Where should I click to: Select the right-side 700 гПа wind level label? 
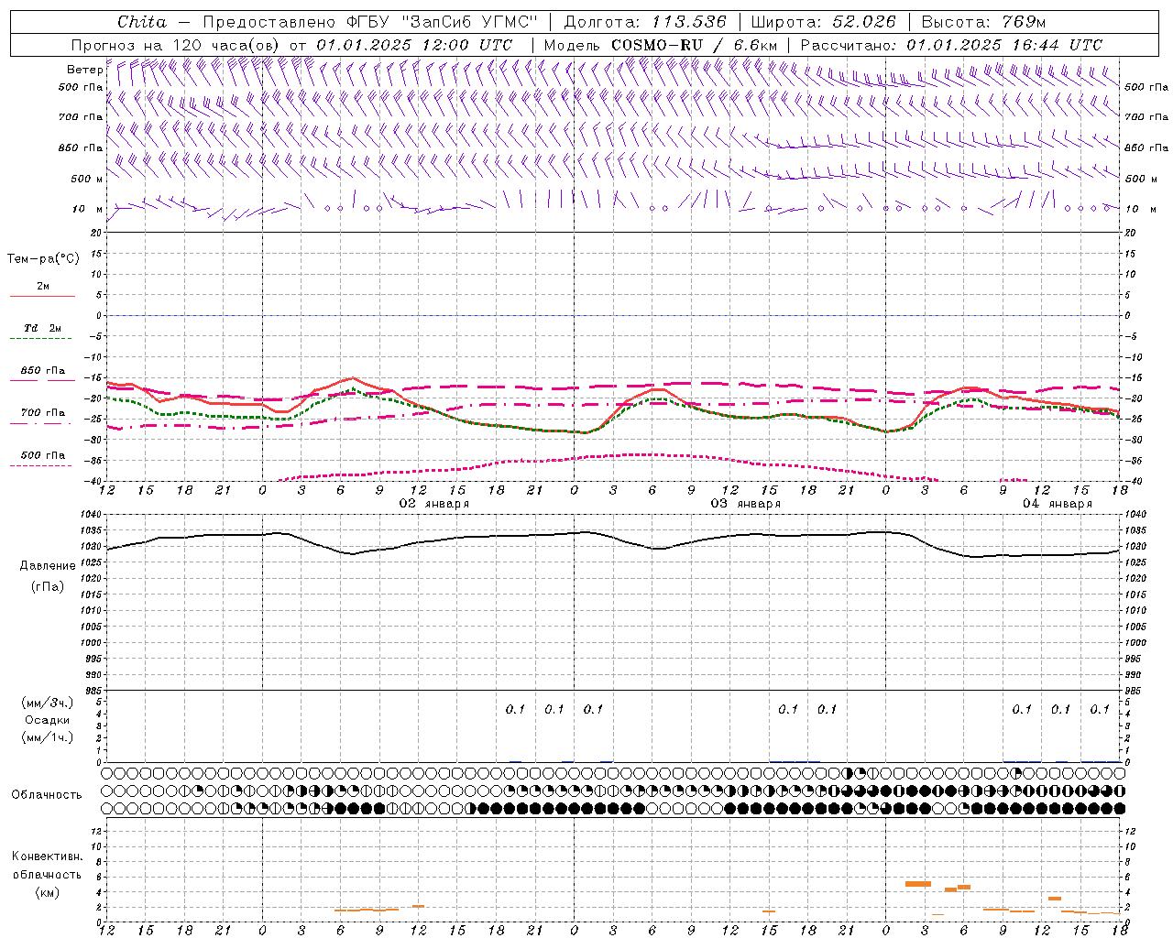point(1146,117)
